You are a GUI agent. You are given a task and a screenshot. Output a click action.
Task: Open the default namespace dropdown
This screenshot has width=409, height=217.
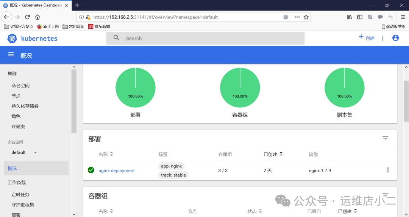[x=24, y=152]
